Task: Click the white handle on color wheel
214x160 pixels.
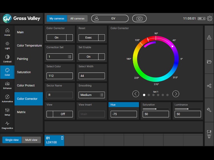Action: coord(172,46)
